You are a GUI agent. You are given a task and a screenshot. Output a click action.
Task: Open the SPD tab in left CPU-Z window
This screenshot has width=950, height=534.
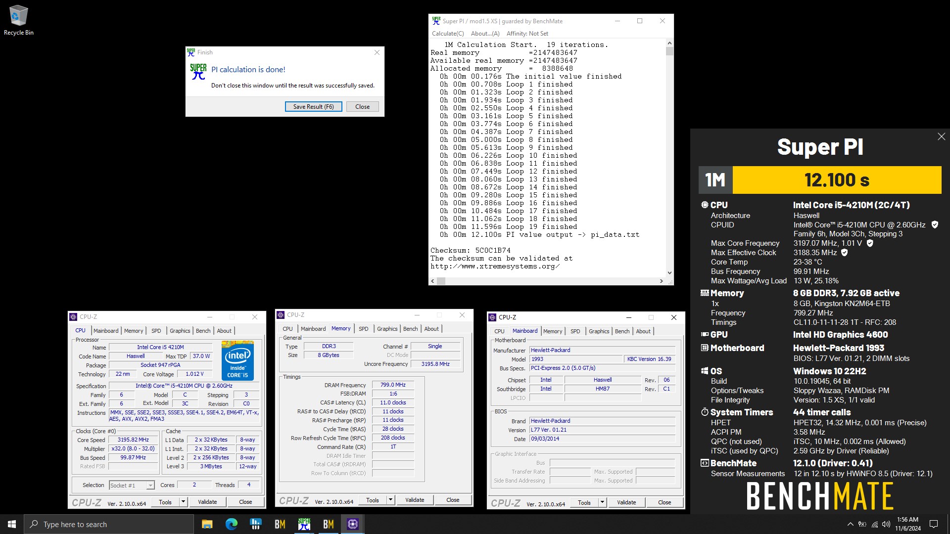pyautogui.click(x=156, y=331)
